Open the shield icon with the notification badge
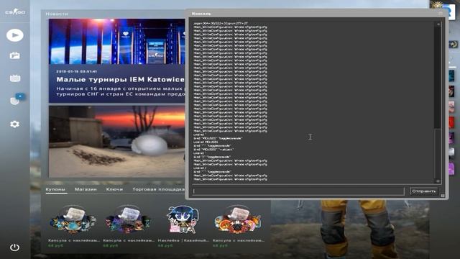Image resolution: width=460 pixels, height=259 pixels. (14, 101)
